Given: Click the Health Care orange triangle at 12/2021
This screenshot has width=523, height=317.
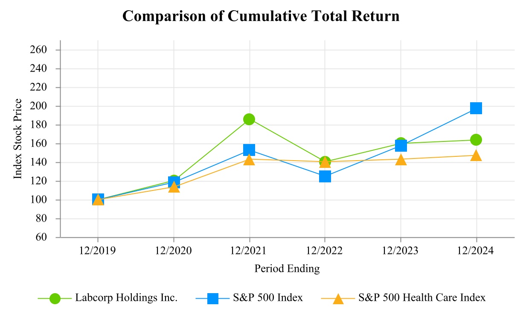Looking at the screenshot, I should (x=249, y=160).
